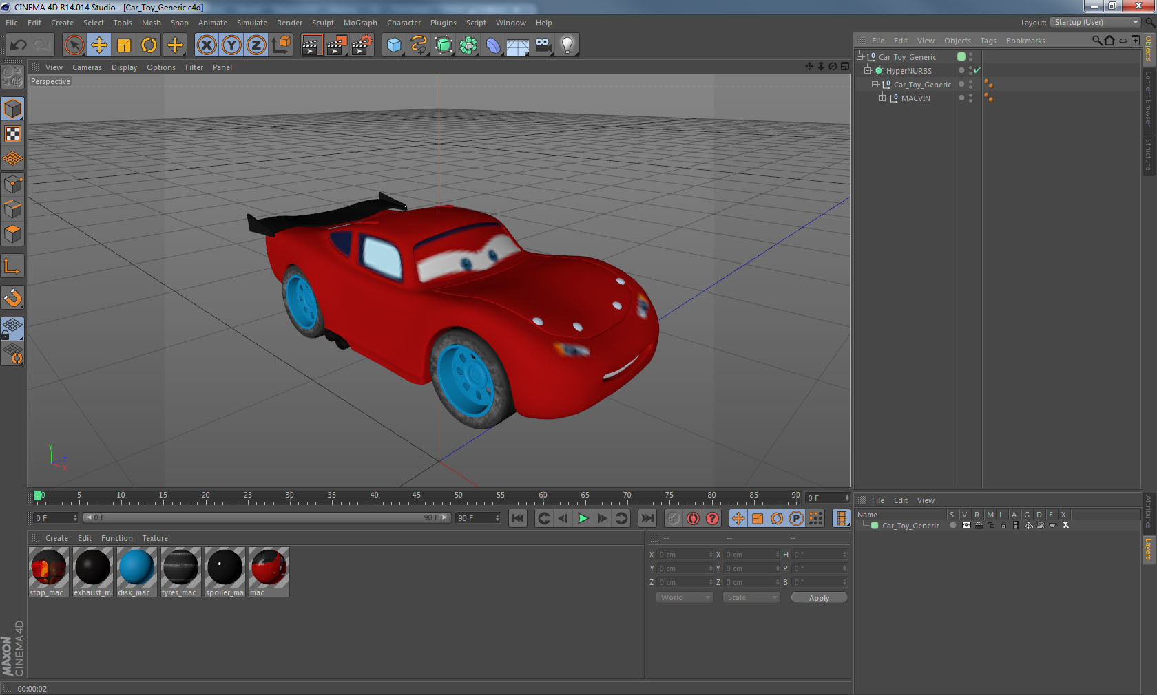
Task: Add a camera object
Action: pos(543,45)
